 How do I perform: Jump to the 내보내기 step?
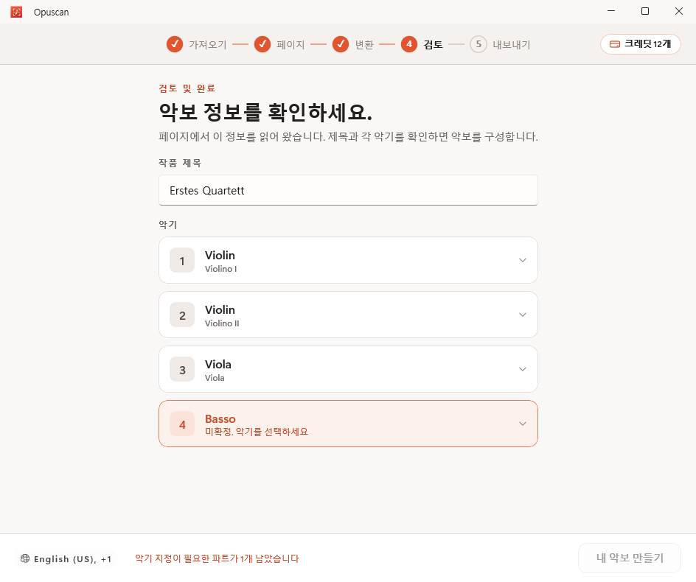tap(500, 44)
